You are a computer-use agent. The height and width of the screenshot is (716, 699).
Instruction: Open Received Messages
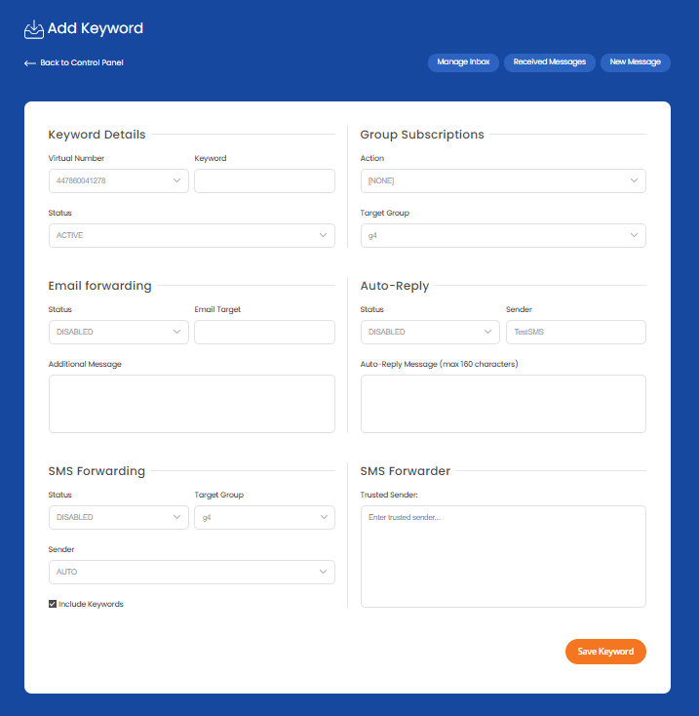[x=549, y=62]
